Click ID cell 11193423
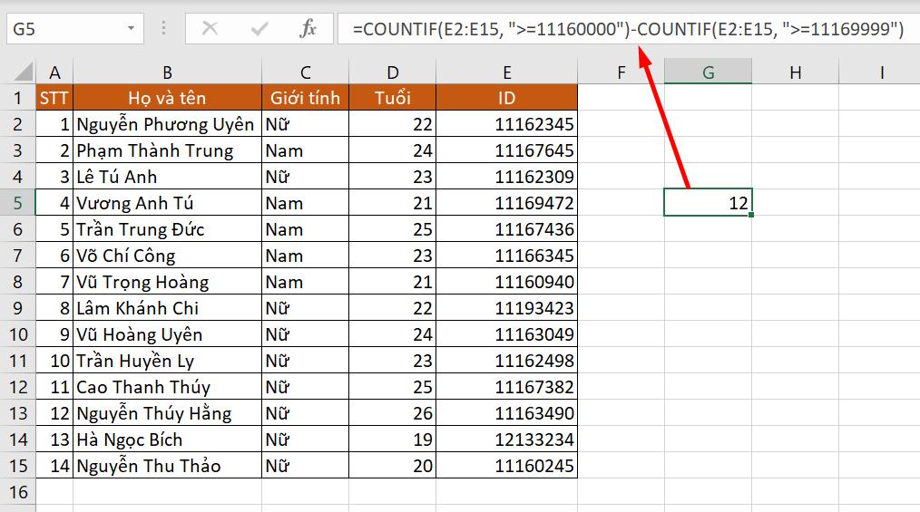Image resolution: width=920 pixels, height=512 pixels. [x=507, y=307]
